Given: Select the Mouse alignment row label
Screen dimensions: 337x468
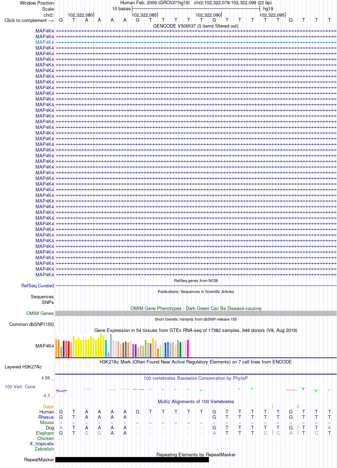Looking at the screenshot, I should (47, 422).
